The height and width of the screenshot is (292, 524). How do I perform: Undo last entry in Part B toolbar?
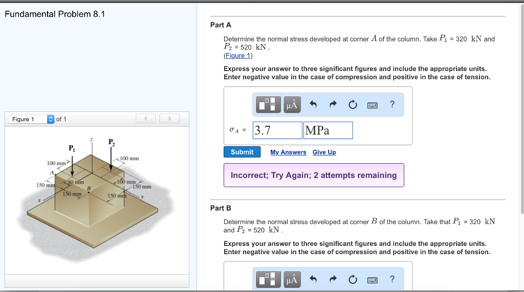[x=313, y=279]
